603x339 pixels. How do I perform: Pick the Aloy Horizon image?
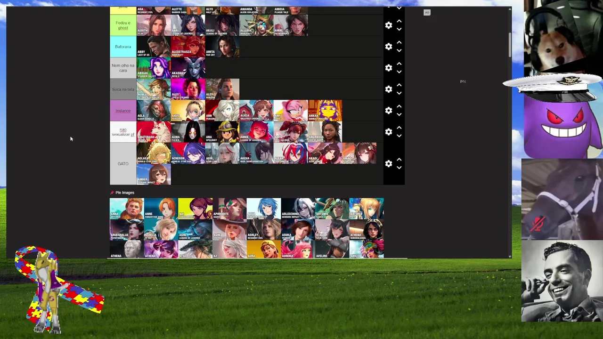pos(222,89)
